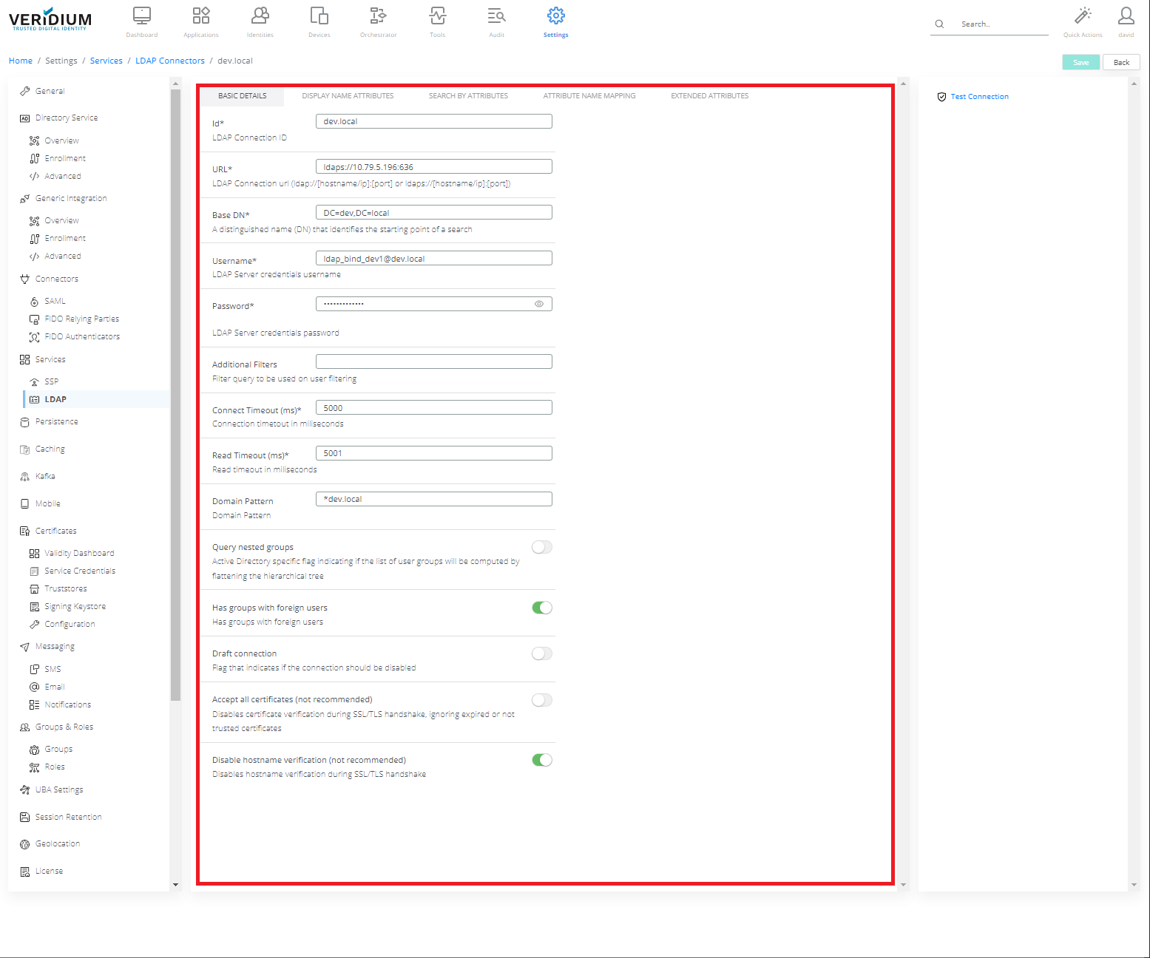Open the Identities section icon
Viewport: 1150px width, 958px height.
coord(260,16)
